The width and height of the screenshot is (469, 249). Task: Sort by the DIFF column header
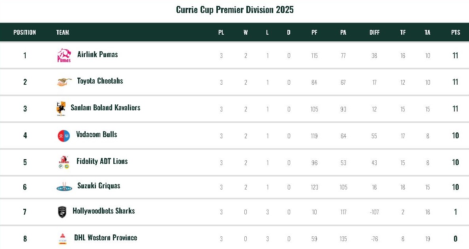[374, 32]
